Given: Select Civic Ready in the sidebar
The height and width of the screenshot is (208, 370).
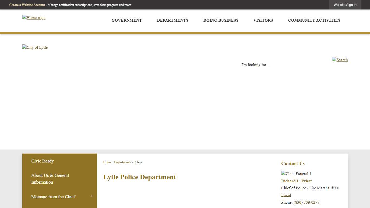Looking at the screenshot, I should click(43, 161).
